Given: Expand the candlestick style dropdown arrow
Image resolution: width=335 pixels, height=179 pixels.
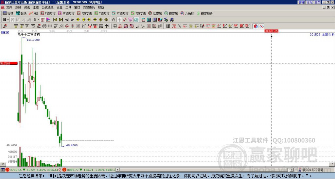Looking at the screenshot, I should click(x=38, y=20).
